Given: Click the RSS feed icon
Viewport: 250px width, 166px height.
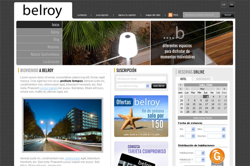Looking at the screenshot, I should tap(170, 15).
